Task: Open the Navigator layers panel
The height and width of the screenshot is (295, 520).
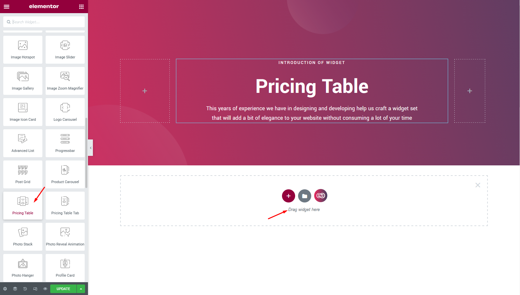Action: [15, 289]
